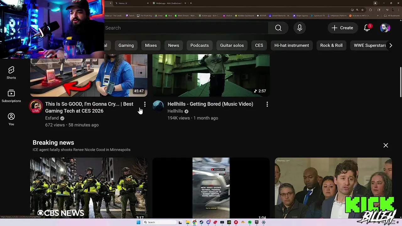This screenshot has height=226, width=402.
Task: Show next category chips with right arrow
Action: (391, 46)
